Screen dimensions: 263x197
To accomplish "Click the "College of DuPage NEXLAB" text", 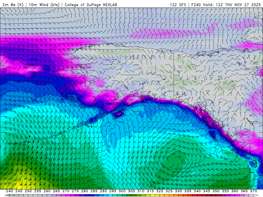I will click(x=91, y=5).
